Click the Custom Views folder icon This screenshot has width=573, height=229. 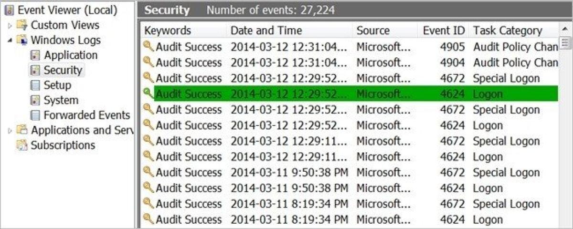22,25
